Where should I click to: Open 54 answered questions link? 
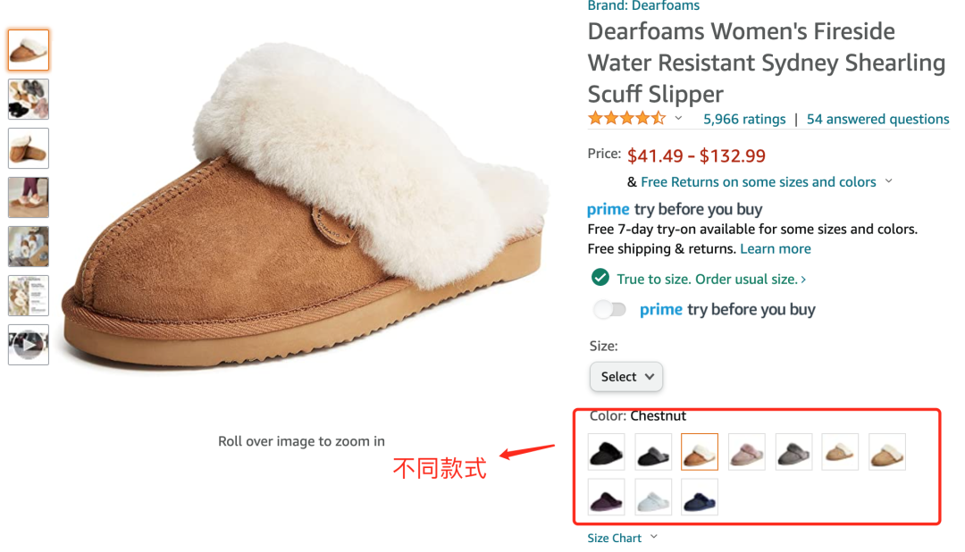(x=877, y=120)
